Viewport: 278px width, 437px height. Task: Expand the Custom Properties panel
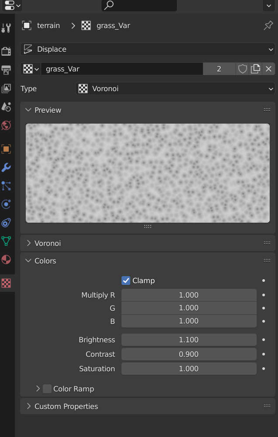[28, 406]
